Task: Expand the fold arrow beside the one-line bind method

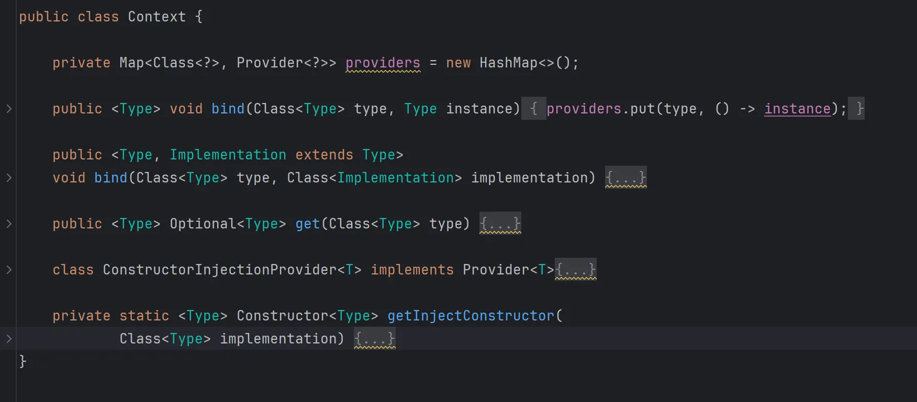Action: (9, 109)
